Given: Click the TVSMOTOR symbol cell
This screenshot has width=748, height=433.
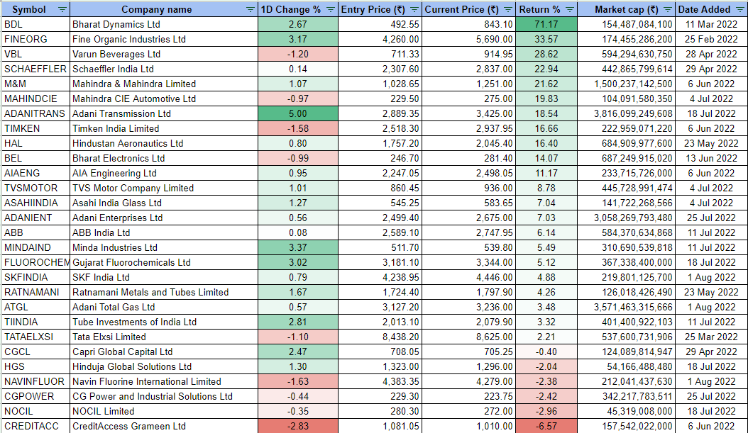Looking at the screenshot, I should [35, 189].
